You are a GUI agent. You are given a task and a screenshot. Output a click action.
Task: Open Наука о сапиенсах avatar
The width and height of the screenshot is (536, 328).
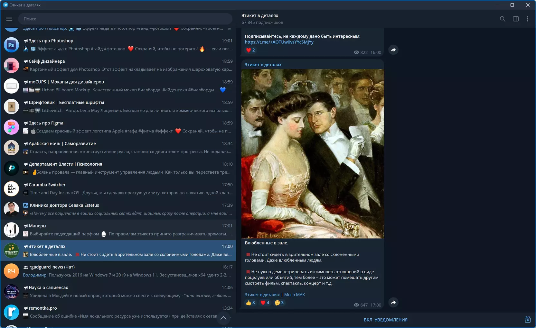click(11, 292)
